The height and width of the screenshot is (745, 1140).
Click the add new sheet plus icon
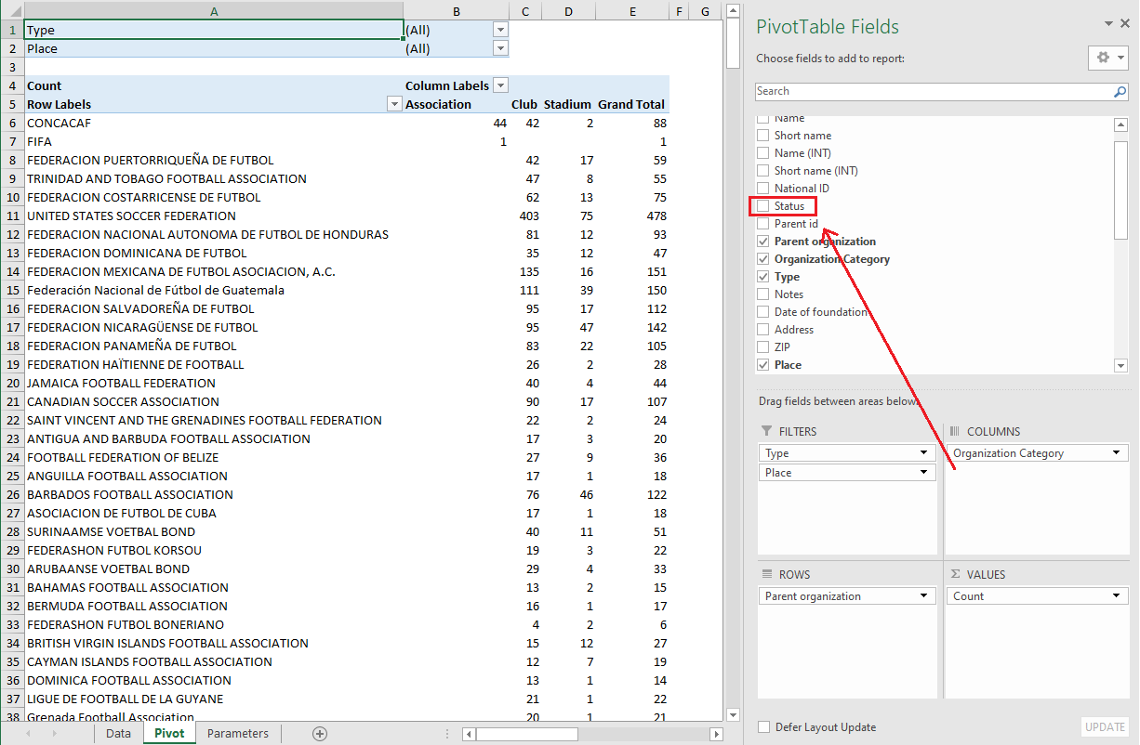click(x=320, y=734)
